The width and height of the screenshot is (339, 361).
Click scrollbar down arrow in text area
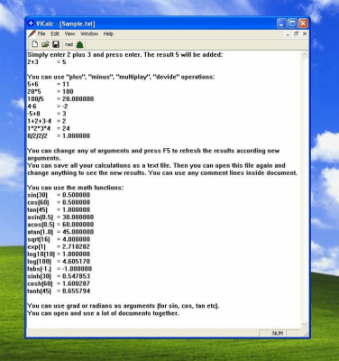304,324
